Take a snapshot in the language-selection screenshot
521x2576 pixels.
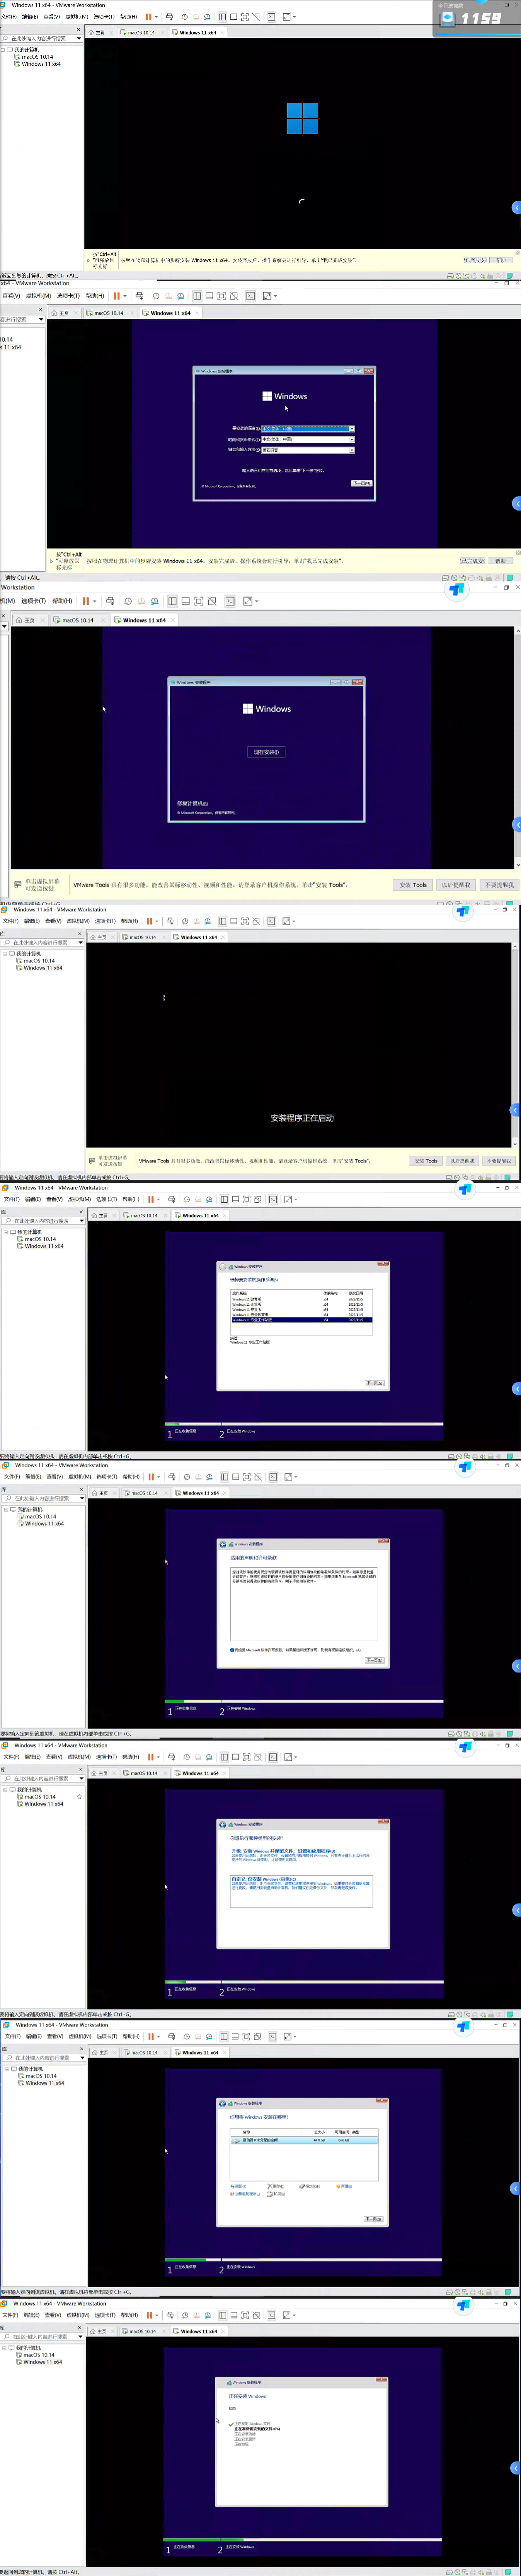tap(156, 296)
